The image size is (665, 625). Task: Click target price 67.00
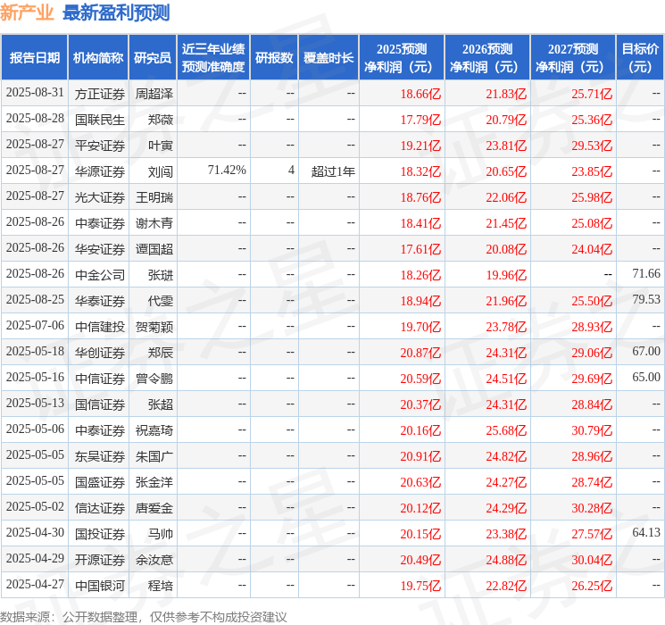click(646, 351)
